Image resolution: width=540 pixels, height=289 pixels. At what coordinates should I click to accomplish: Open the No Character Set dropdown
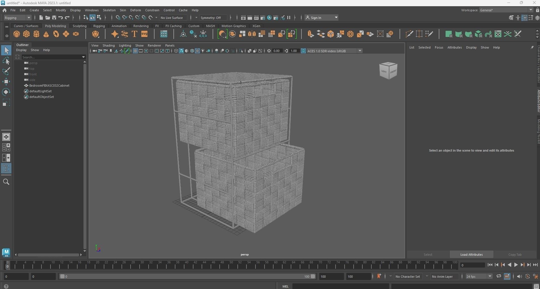pos(391,276)
